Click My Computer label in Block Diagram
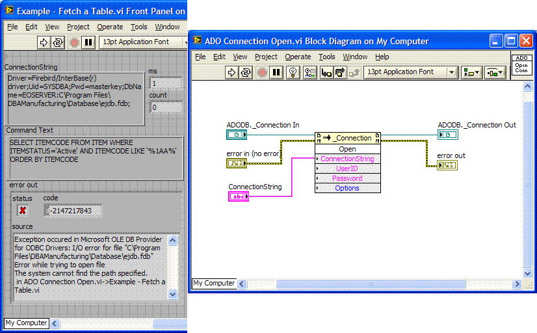The image size is (537, 333). point(214,284)
